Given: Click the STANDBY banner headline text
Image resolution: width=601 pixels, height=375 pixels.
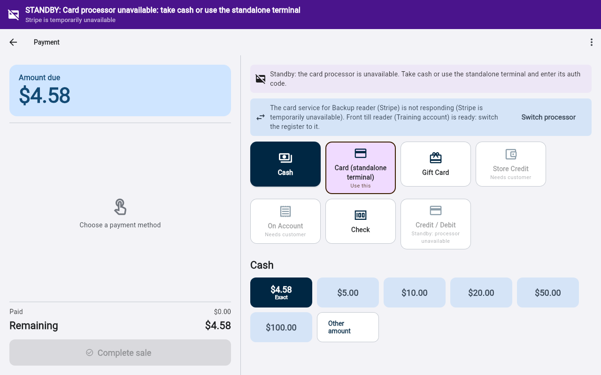Looking at the screenshot, I should 163,10.
